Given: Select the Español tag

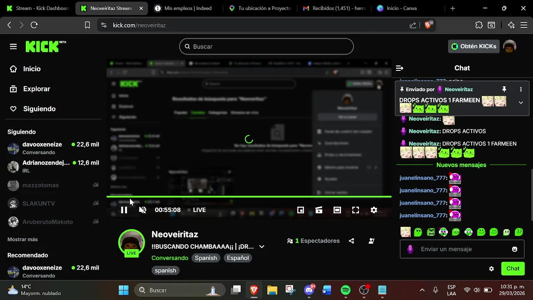Looking at the screenshot, I should click(238, 258).
